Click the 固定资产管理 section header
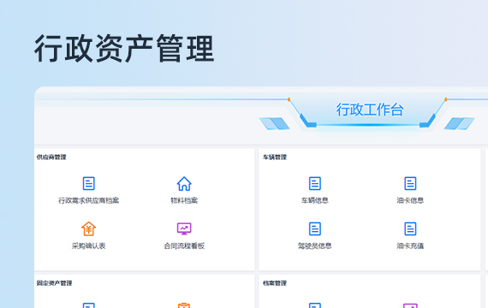The width and height of the screenshot is (488, 308). click(55, 283)
